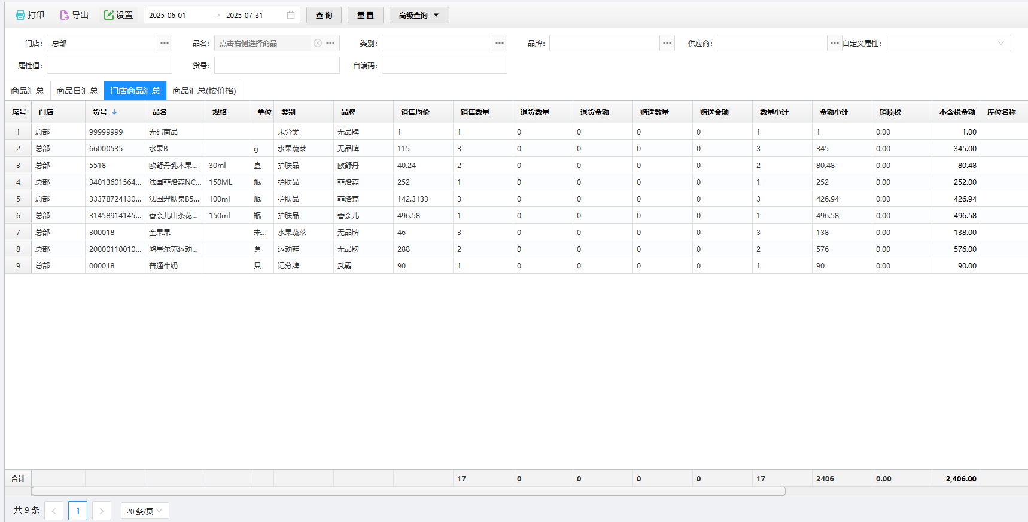Open the 品牌 brand picker ellipsis
The height and width of the screenshot is (522, 1028).
point(667,43)
